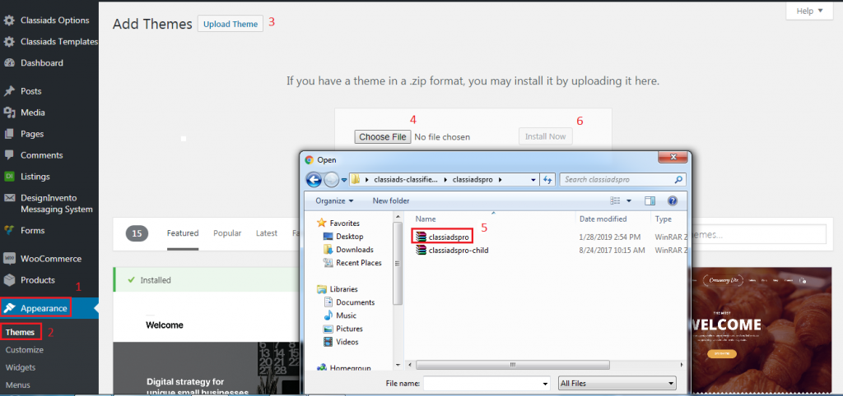This screenshot has height=396, width=843.
Task: Click the Classiads Options gear icon
Action: click(9, 21)
